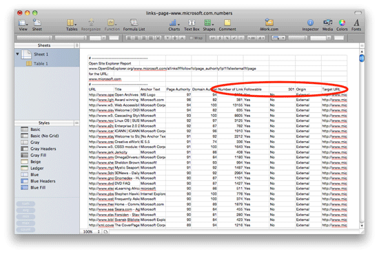Click the Reorganize toolbar icon
The width and height of the screenshot is (379, 254).
(x=91, y=25)
